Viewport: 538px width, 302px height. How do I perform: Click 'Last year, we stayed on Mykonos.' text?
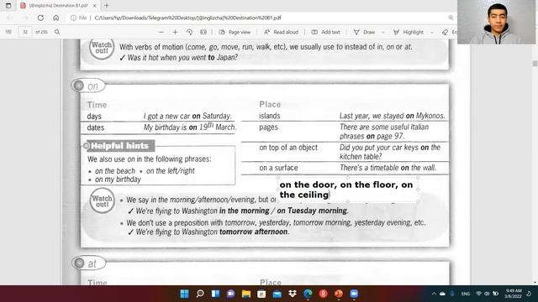(x=393, y=116)
